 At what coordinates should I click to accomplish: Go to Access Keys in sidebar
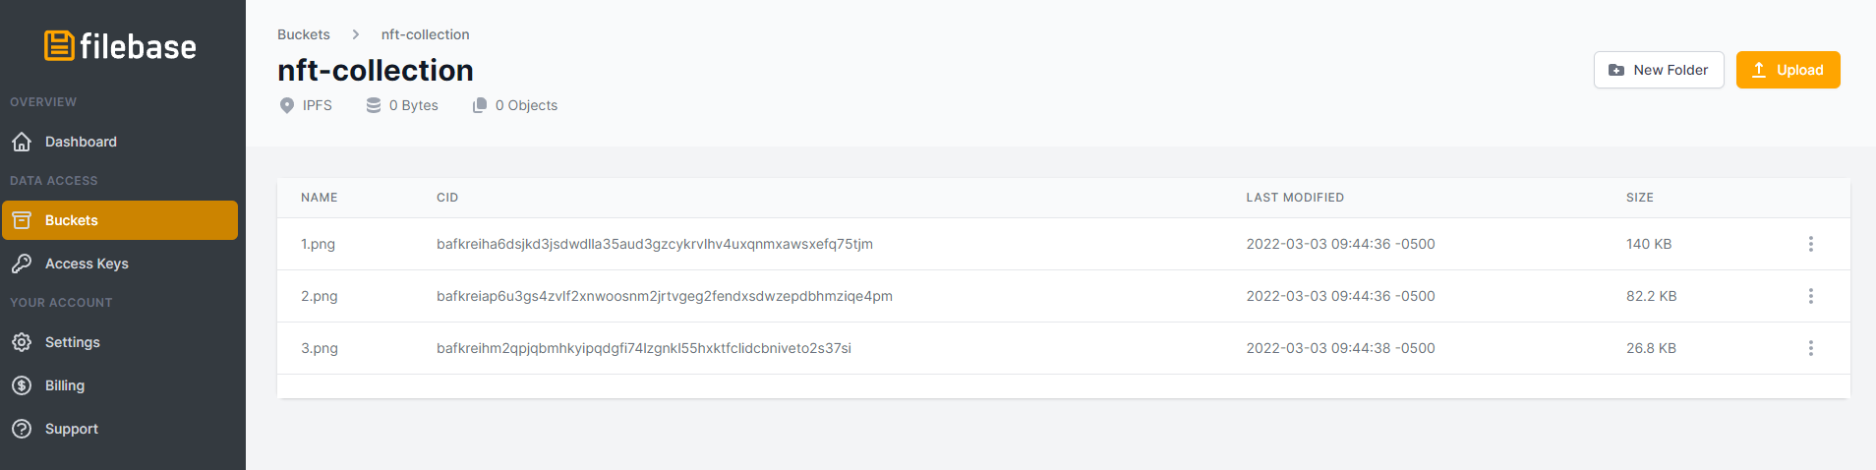pyautogui.click(x=87, y=264)
